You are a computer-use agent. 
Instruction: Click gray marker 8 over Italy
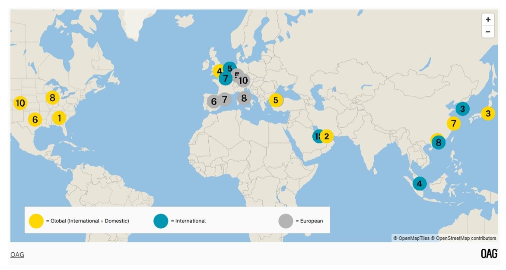click(x=244, y=98)
